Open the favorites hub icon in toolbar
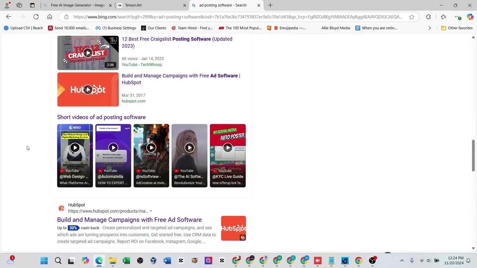 443,17
